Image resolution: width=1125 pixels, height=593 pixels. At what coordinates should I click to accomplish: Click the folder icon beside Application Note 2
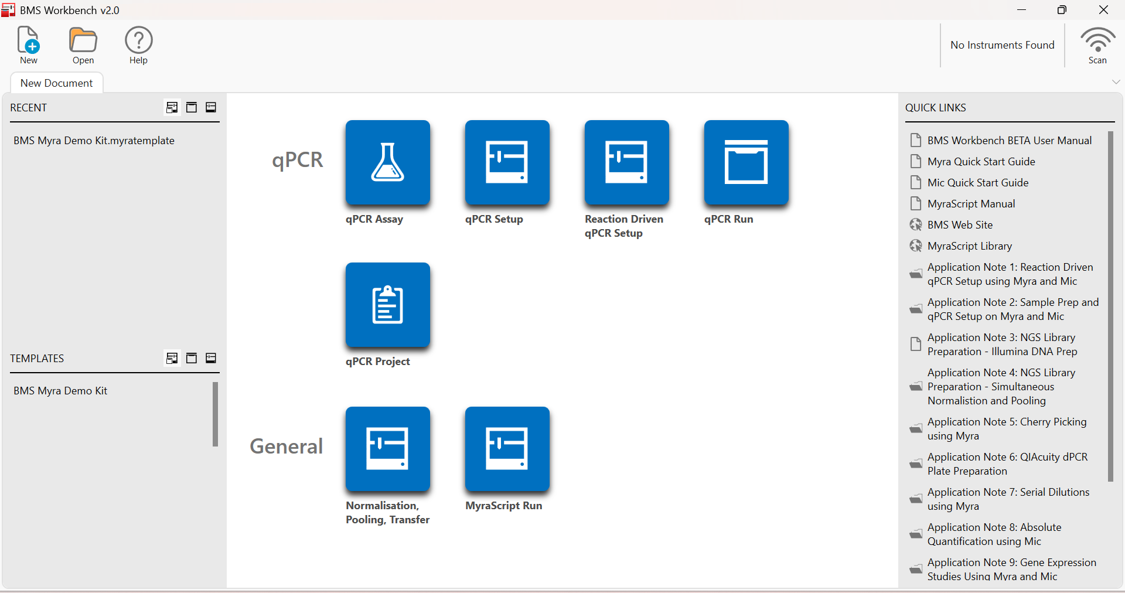pyautogui.click(x=916, y=309)
